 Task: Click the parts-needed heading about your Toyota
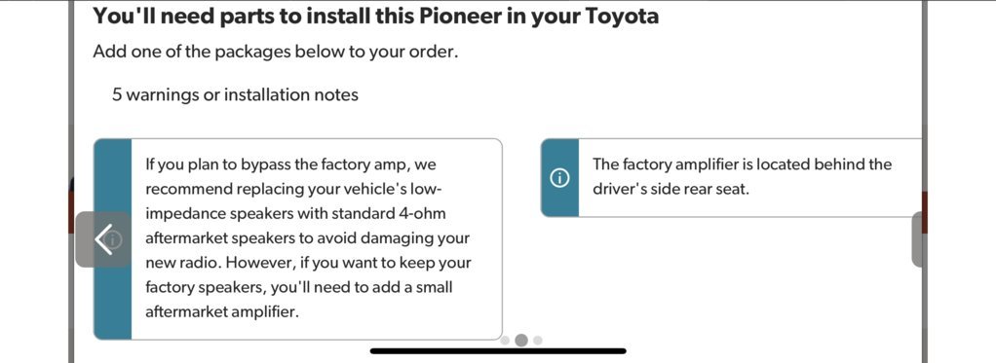(375, 16)
